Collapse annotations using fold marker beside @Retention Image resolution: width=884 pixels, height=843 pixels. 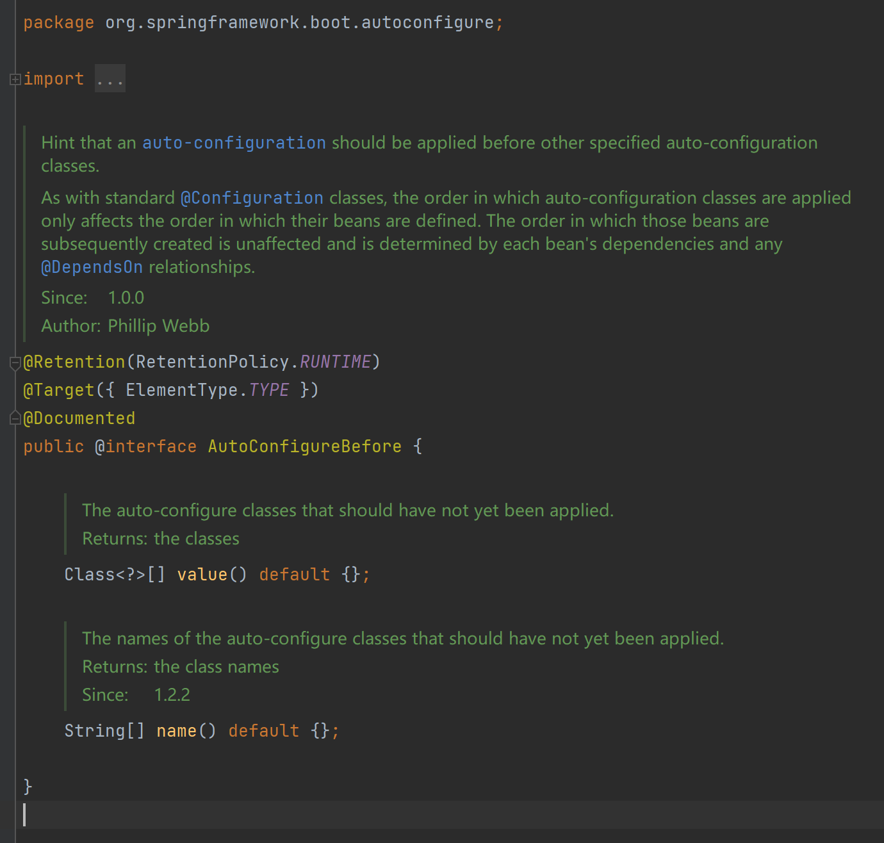click(15, 363)
